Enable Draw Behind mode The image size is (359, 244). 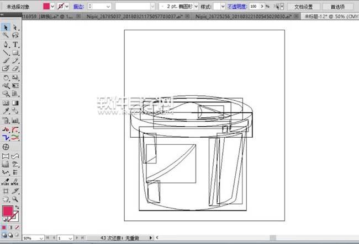10,235
